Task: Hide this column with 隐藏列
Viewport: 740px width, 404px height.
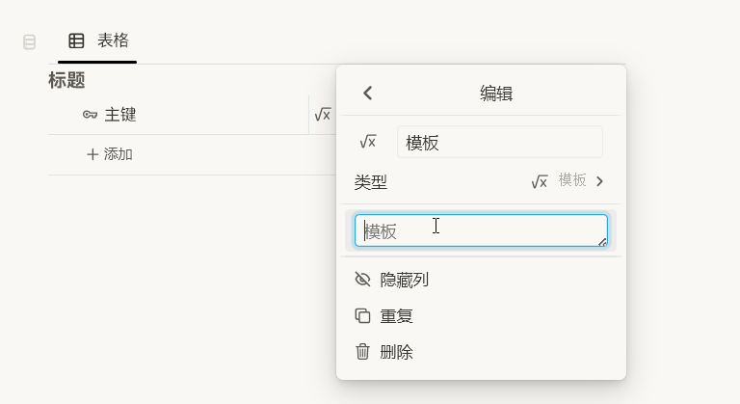Action: tap(481, 280)
